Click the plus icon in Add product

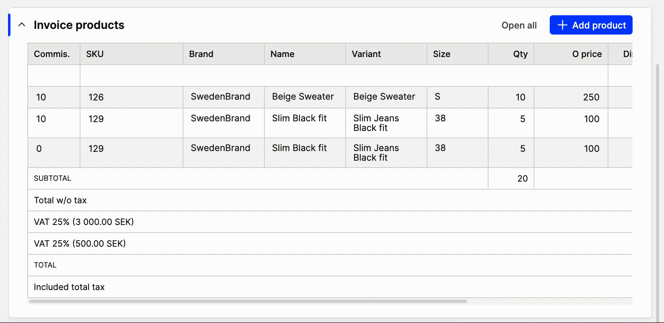(x=562, y=25)
